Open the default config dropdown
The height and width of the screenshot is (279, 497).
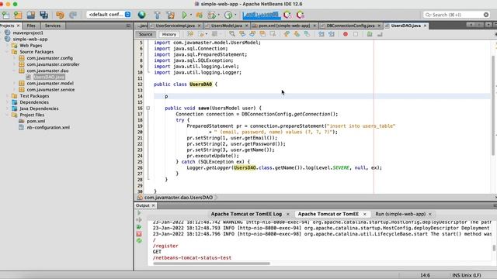pyautogui.click(x=109, y=15)
